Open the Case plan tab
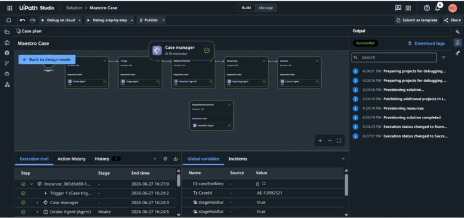This screenshot has height=218, width=464. (x=29, y=31)
